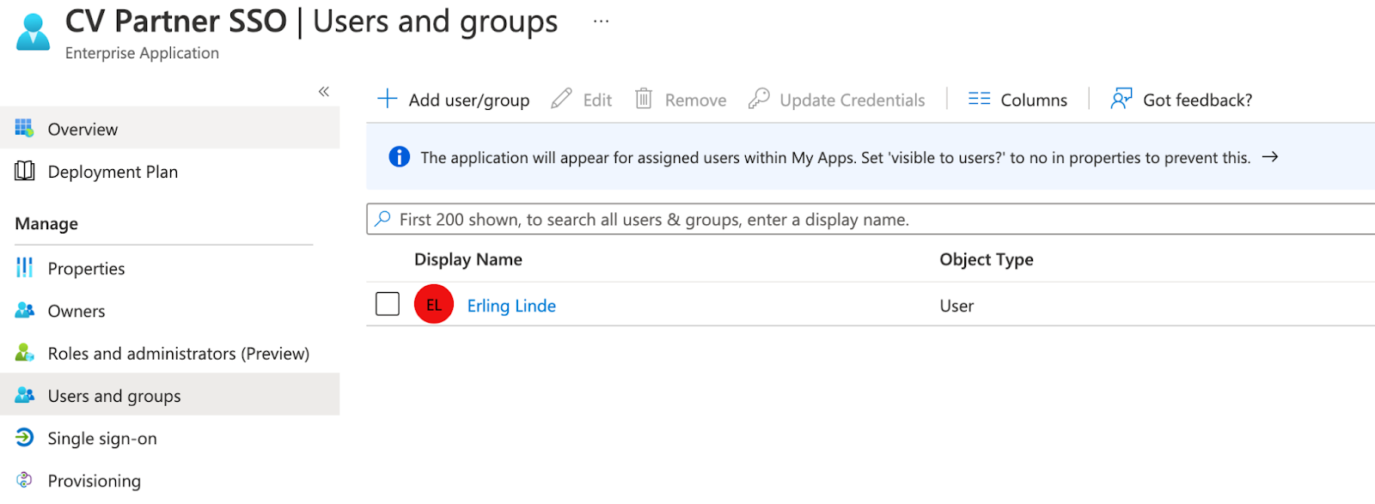Image resolution: width=1375 pixels, height=504 pixels.
Task: Focus the users and groups search field
Action: pos(871,219)
